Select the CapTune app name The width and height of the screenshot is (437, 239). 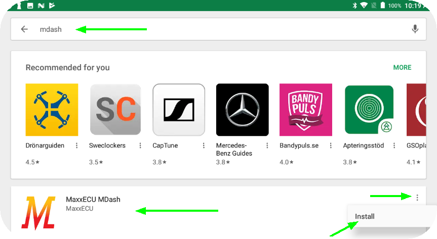coord(165,146)
